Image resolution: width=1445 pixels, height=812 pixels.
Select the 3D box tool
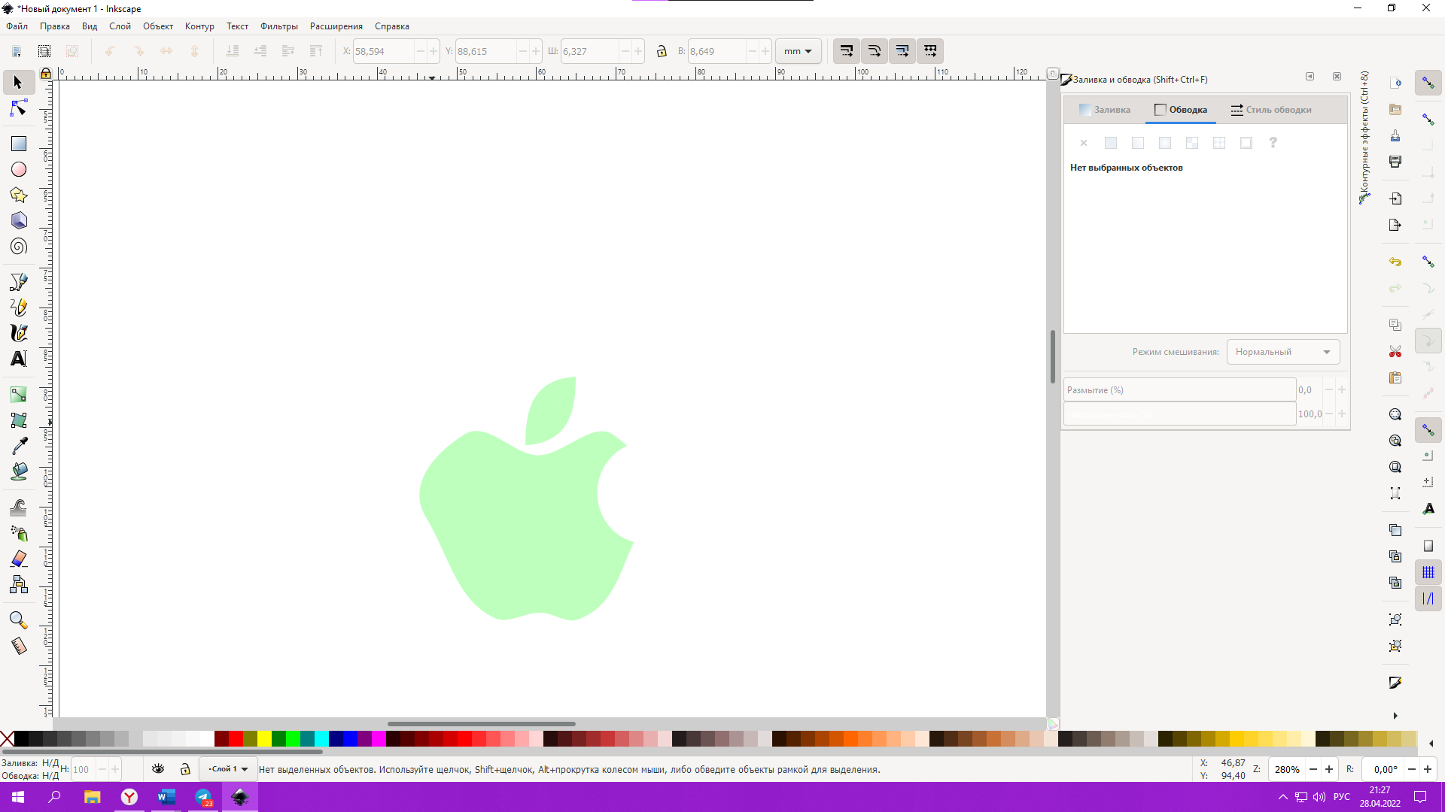(18, 220)
